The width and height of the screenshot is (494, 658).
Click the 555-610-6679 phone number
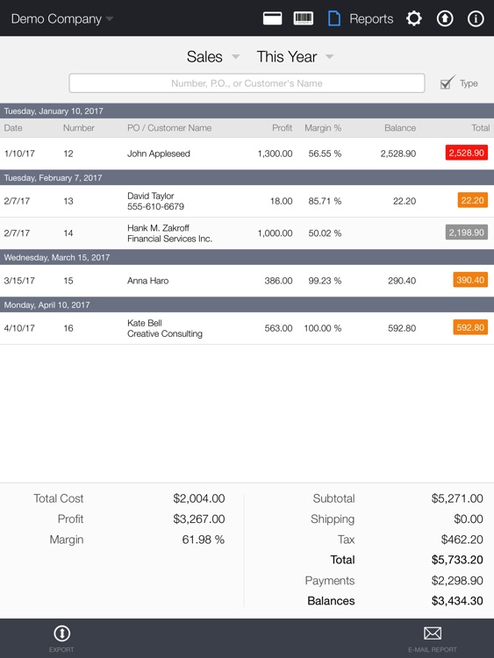tap(155, 206)
